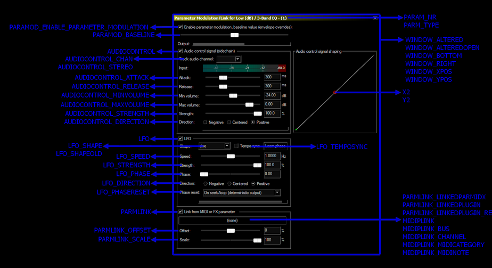Click the LFO Phase slider handle
This screenshot has height=268, width=492.
(x=204, y=174)
